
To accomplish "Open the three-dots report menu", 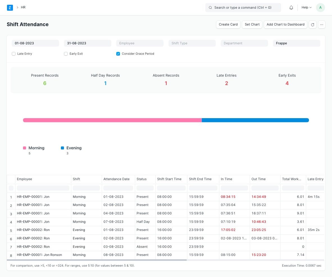I will [322, 25].
